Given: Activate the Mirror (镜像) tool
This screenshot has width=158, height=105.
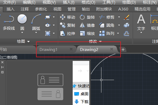Looking at the screenshot, I should 87,25.
